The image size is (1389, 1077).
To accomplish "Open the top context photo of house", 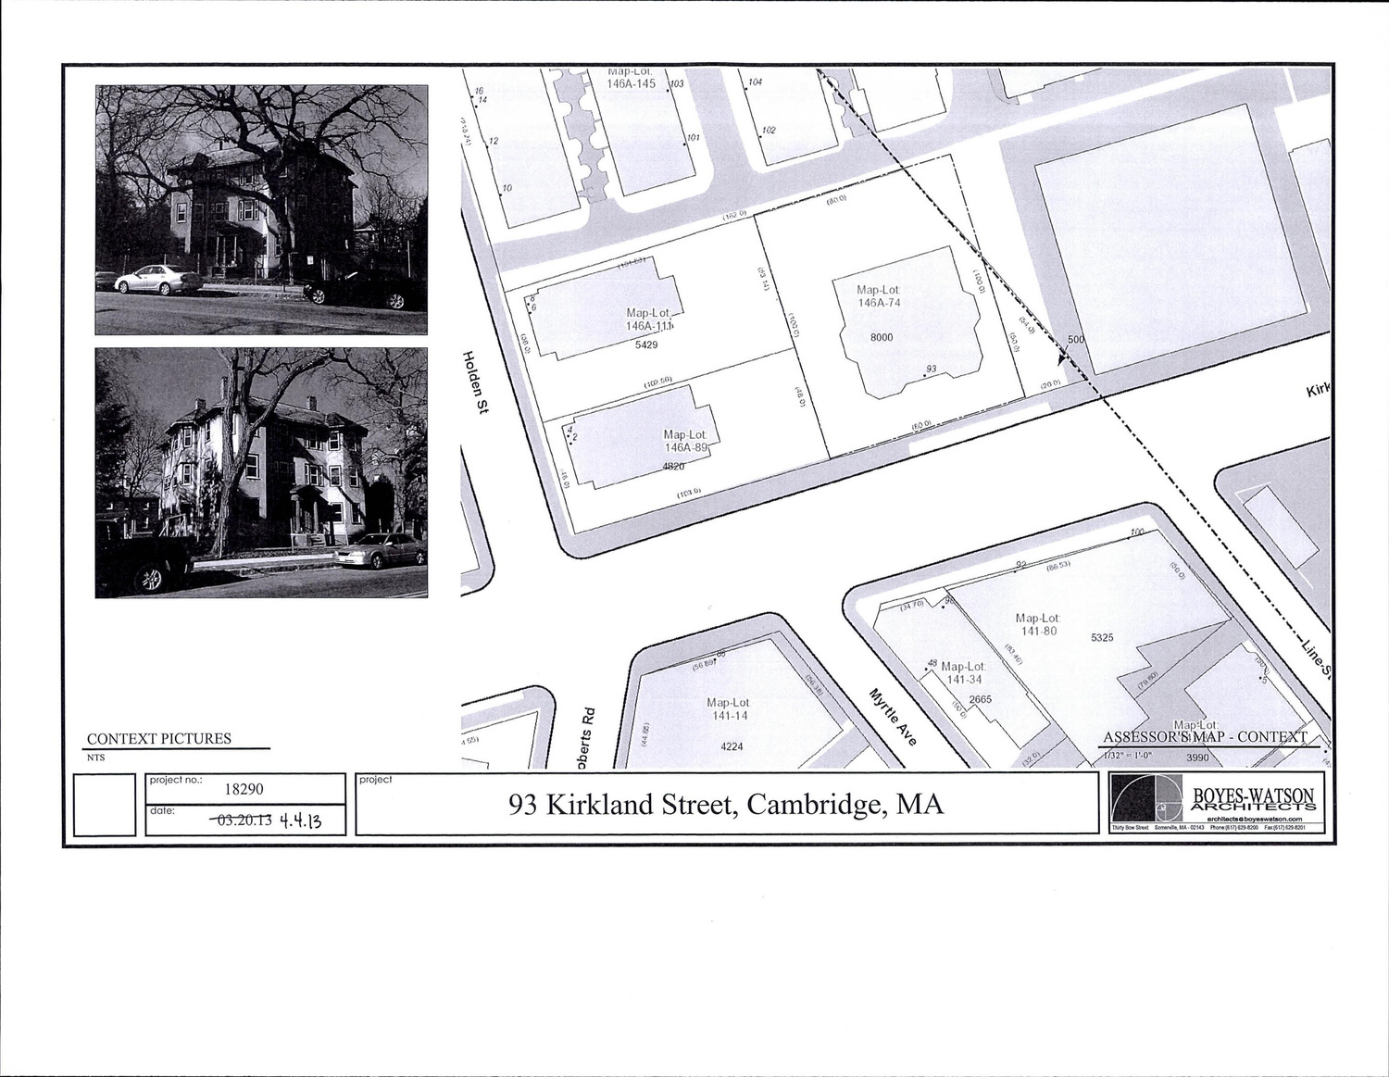I will (x=261, y=210).
